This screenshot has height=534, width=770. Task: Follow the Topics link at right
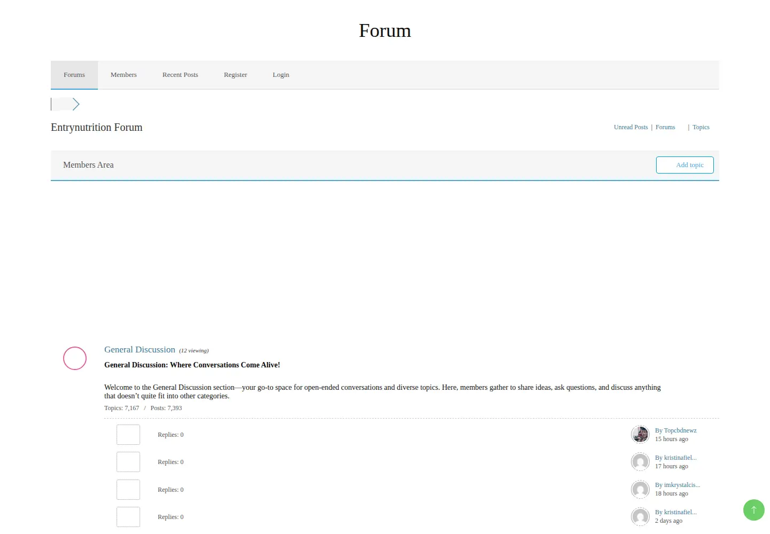[701, 127]
